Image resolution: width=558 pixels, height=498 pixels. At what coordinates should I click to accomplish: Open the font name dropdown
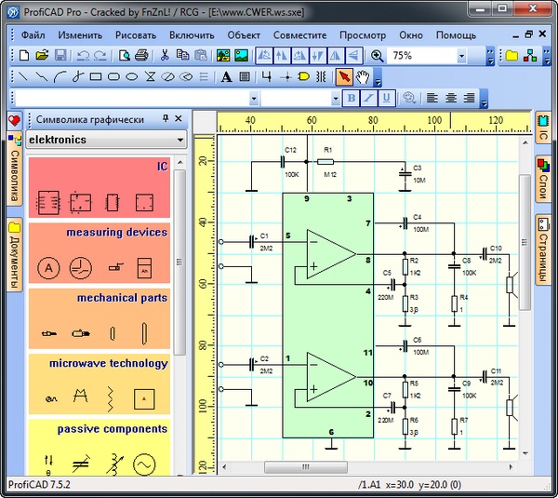254,98
